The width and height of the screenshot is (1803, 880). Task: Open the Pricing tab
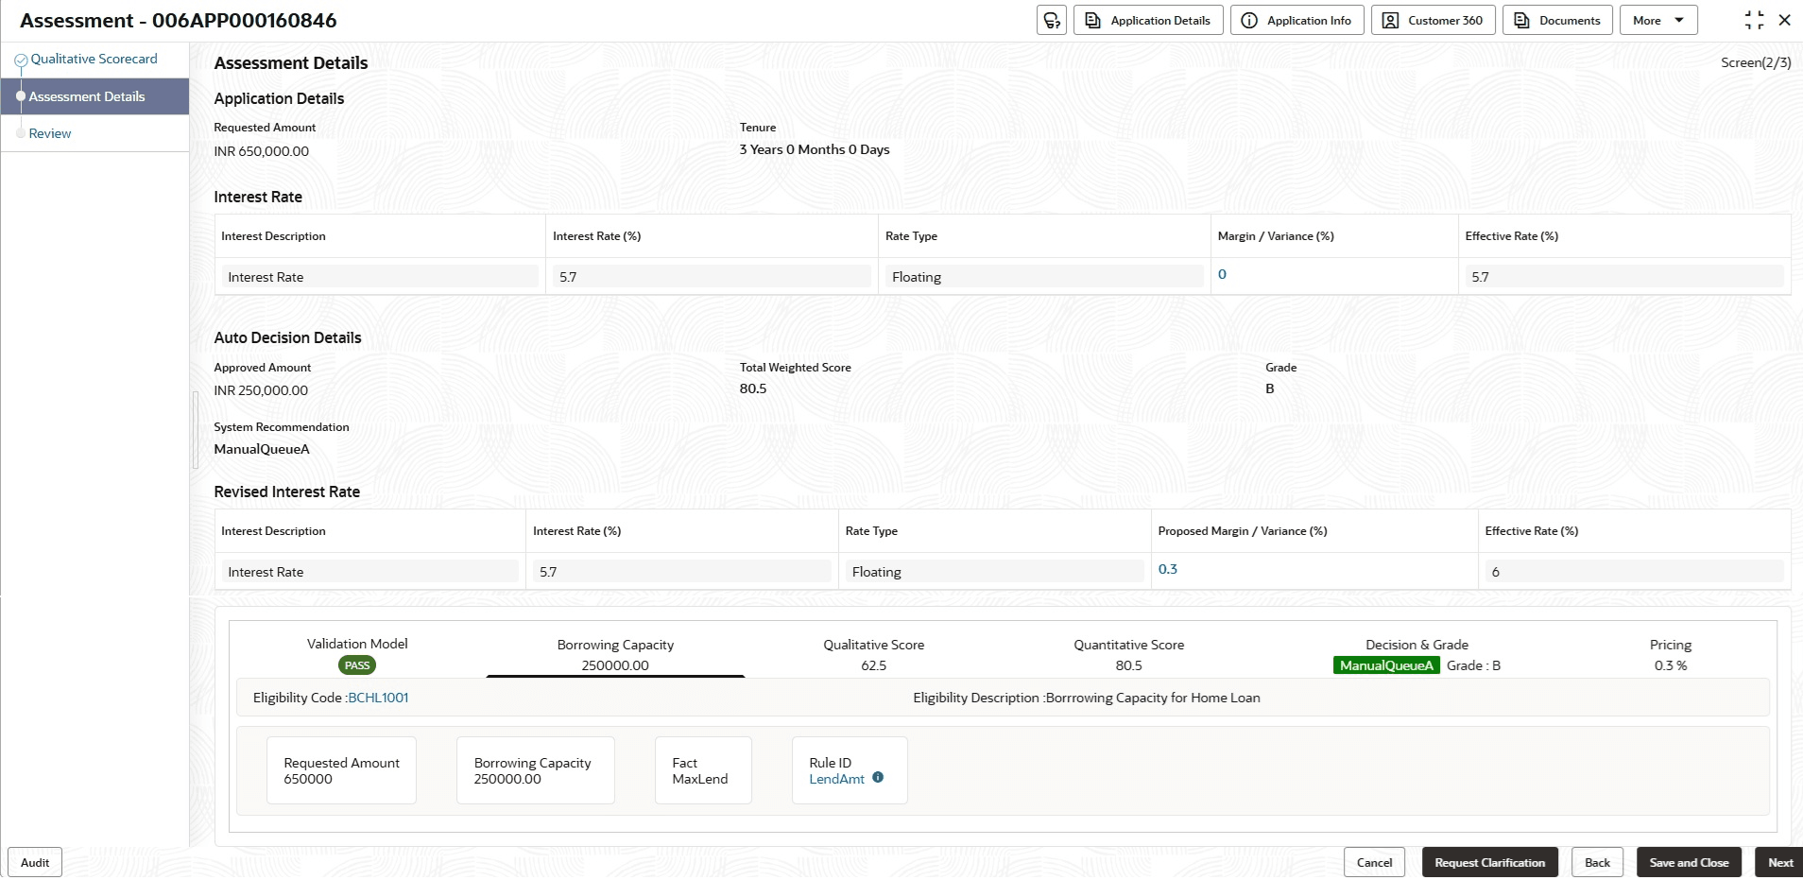coord(1670,654)
